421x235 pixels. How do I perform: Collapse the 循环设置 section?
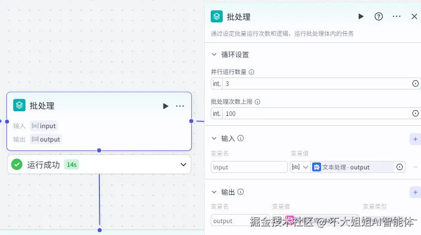pyautogui.click(x=214, y=55)
